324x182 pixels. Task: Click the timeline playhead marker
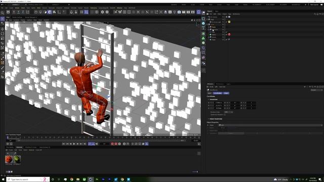pyautogui.click(x=8, y=137)
